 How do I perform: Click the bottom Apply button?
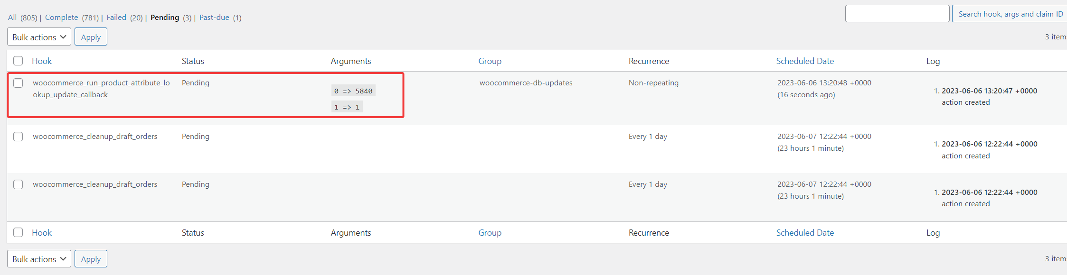(x=91, y=259)
